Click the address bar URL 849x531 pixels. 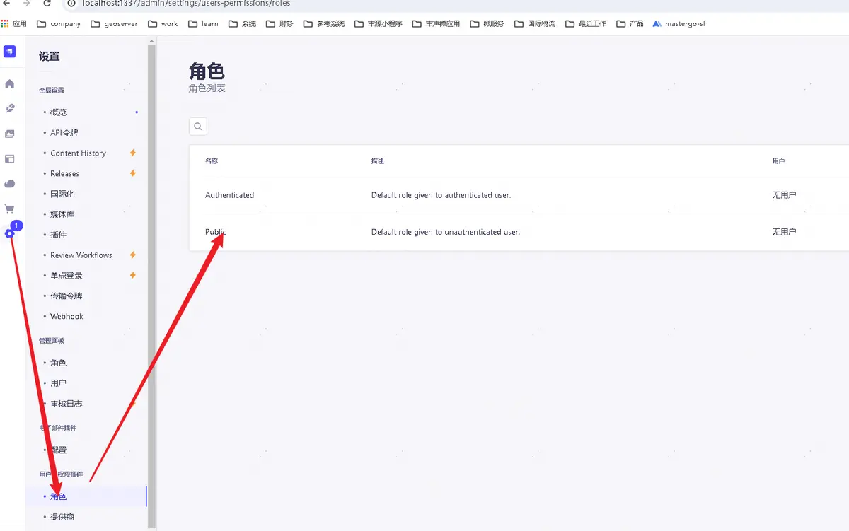click(x=187, y=4)
